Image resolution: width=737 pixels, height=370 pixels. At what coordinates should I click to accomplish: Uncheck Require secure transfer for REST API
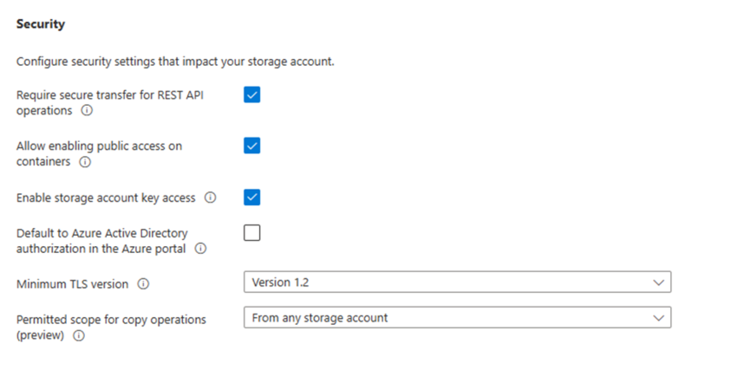click(252, 94)
